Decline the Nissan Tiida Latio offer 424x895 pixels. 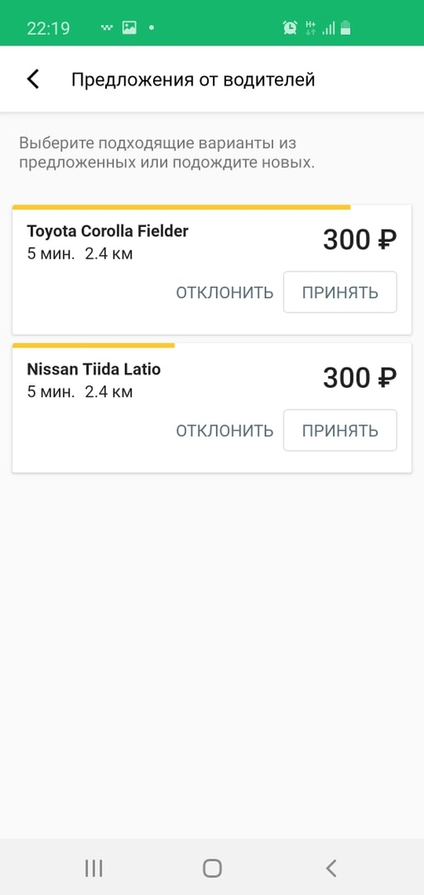pyautogui.click(x=225, y=431)
